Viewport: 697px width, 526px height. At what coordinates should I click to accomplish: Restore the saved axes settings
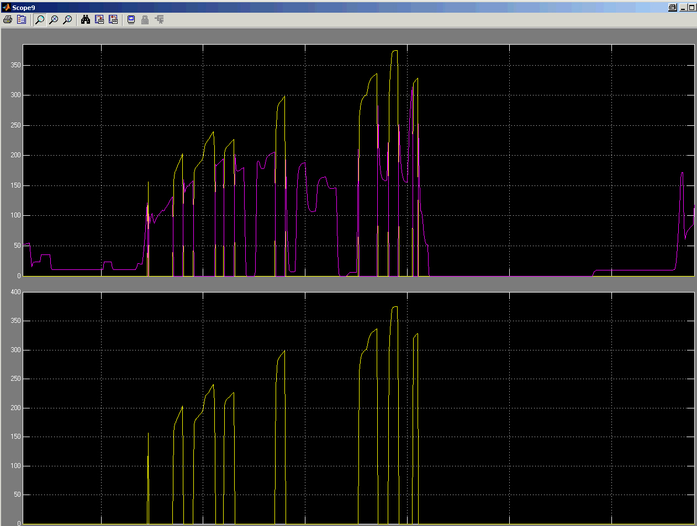pos(113,20)
